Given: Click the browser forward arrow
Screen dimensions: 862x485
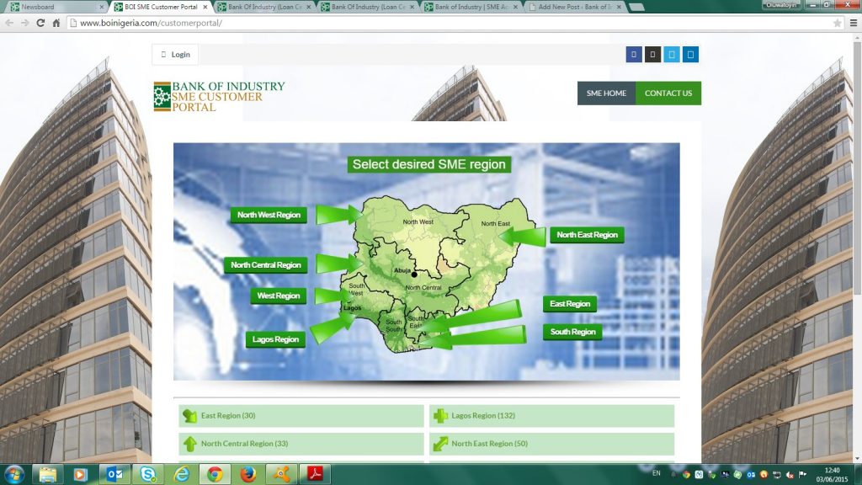Looking at the screenshot, I should point(24,23).
